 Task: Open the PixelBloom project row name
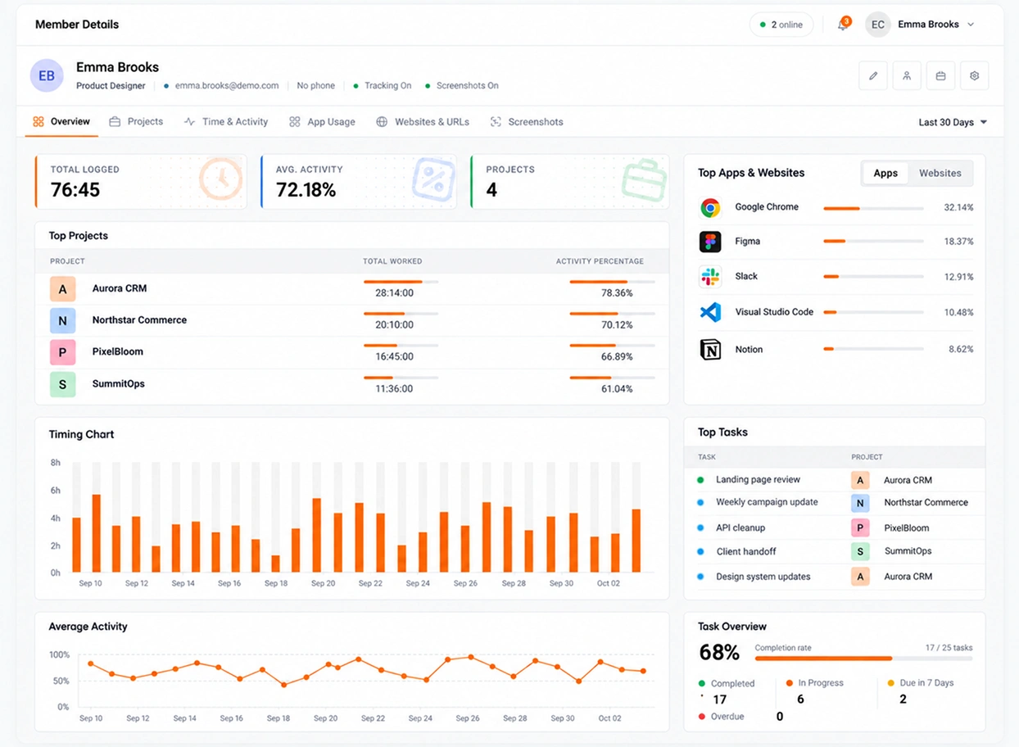pos(118,352)
